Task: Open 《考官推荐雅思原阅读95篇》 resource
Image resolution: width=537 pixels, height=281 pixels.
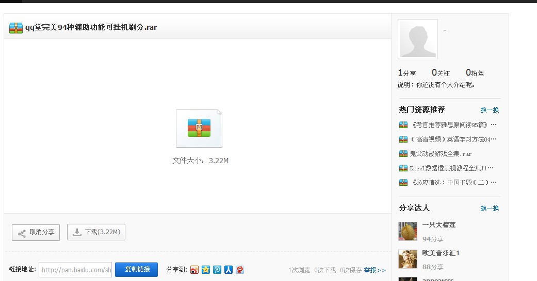Action: (x=453, y=125)
